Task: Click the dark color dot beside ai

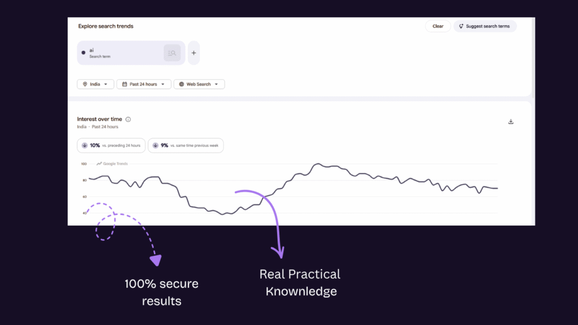Action: pyautogui.click(x=84, y=52)
